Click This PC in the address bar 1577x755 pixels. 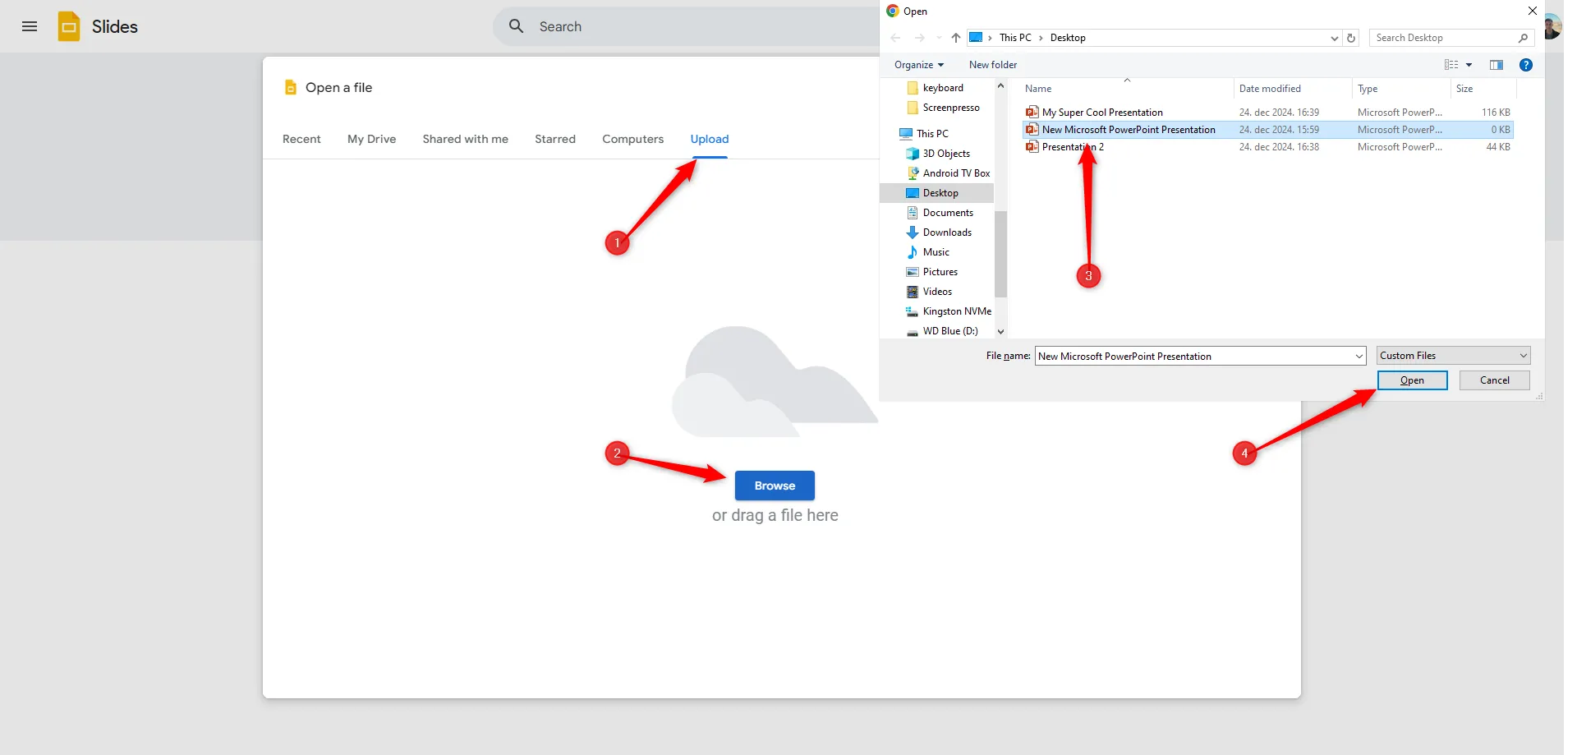(x=1015, y=38)
